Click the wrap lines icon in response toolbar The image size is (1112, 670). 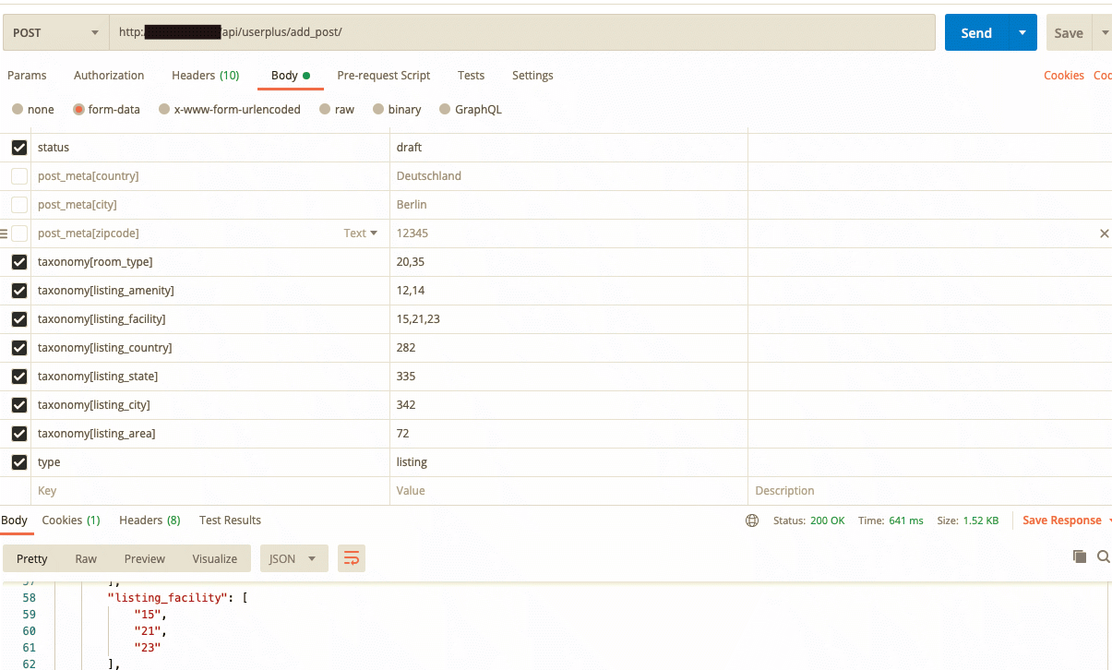(352, 558)
